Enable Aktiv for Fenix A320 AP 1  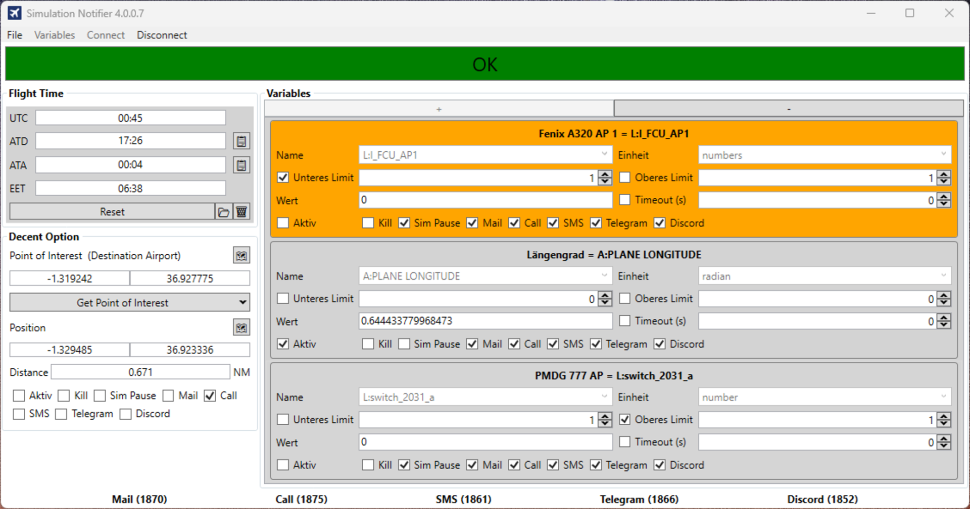[x=283, y=223]
